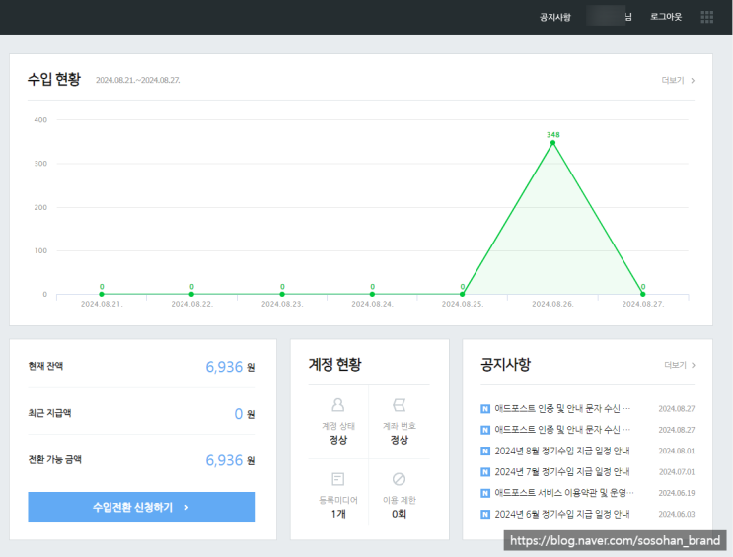Click the 계좌 번호 정상 value

pos(400,440)
